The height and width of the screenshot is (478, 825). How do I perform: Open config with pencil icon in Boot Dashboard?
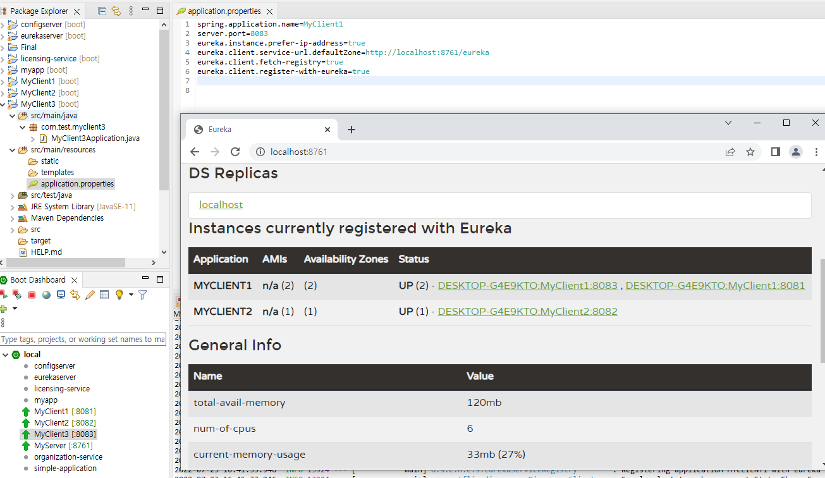[90, 295]
